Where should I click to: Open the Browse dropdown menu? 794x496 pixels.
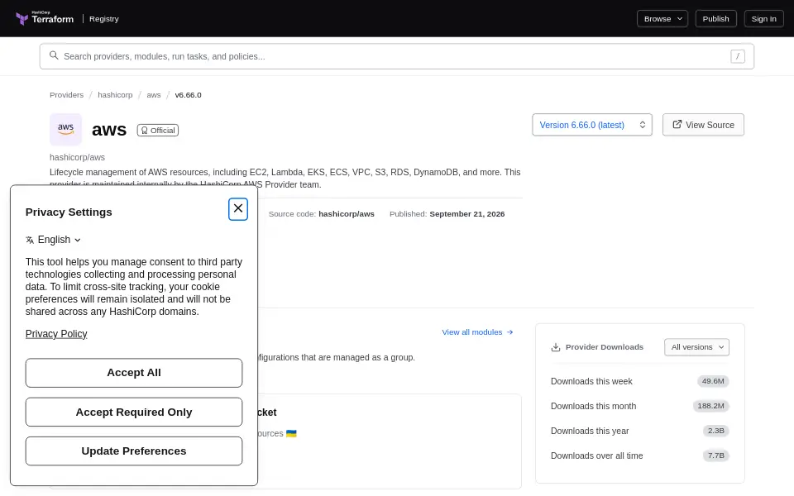pyautogui.click(x=662, y=19)
